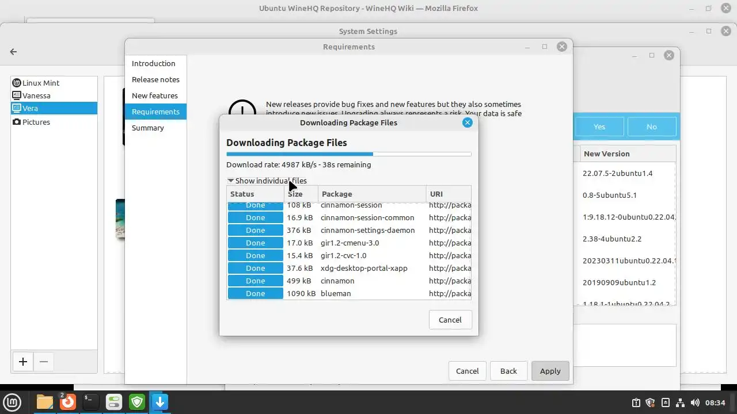Viewport: 737px width, 414px height.
Task: Select the Requirements page
Action: tap(155, 112)
